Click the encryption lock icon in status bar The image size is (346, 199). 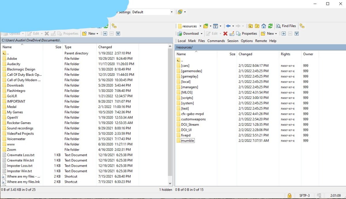tap(289, 196)
